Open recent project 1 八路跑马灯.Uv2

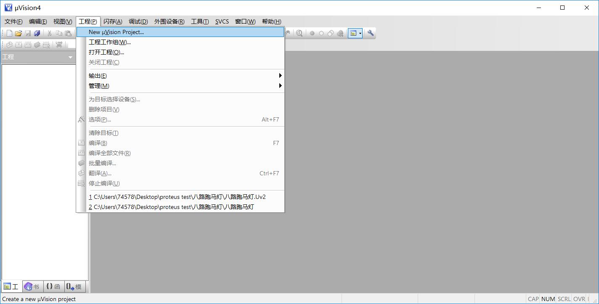(180, 197)
